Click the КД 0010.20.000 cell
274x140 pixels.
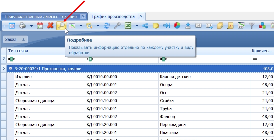point(122,125)
